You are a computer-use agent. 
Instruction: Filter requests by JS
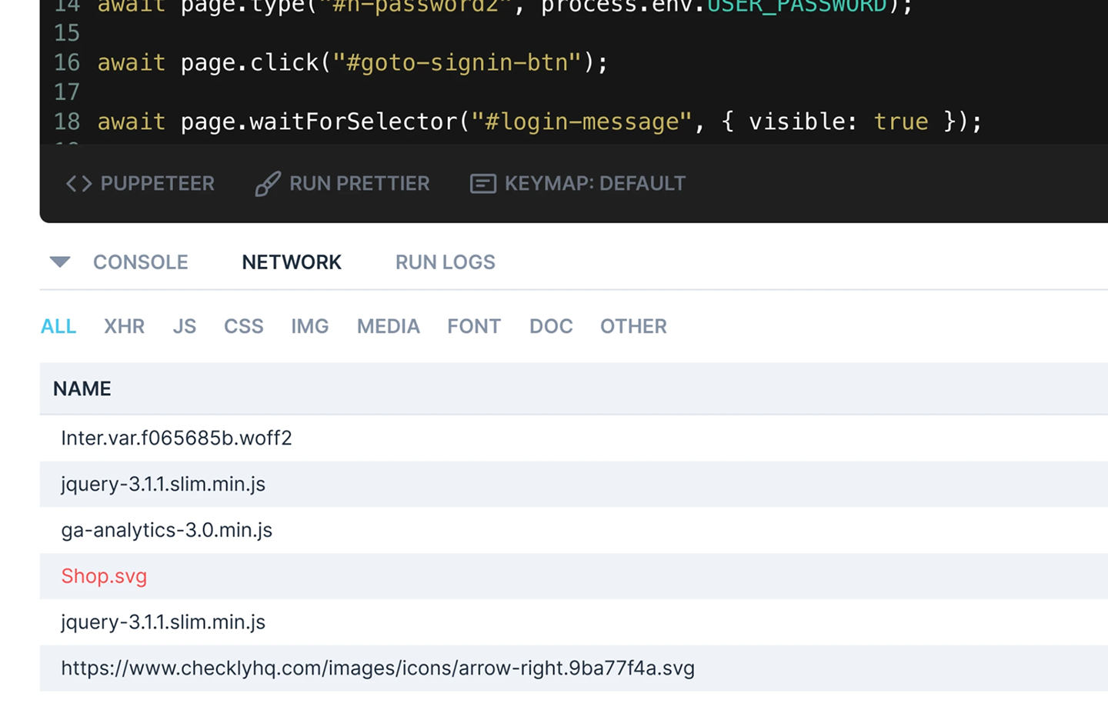tap(185, 326)
